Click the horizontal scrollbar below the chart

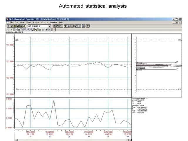point(73,139)
